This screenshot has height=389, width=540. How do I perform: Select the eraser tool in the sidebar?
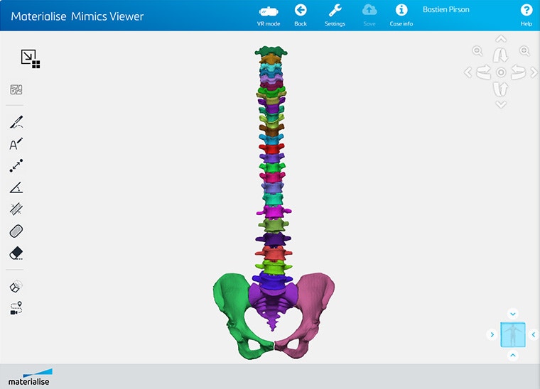[x=16, y=253]
